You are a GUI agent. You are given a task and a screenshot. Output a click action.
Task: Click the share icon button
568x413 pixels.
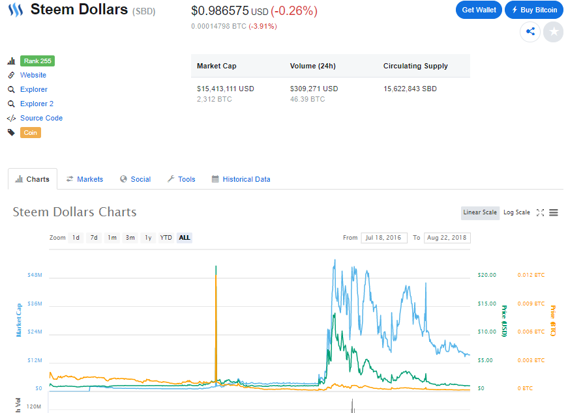tap(530, 31)
